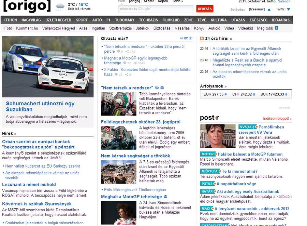307x226 pixels.
Task: Open the Erős földrengés volt Törökországban link
Action: 135,190
